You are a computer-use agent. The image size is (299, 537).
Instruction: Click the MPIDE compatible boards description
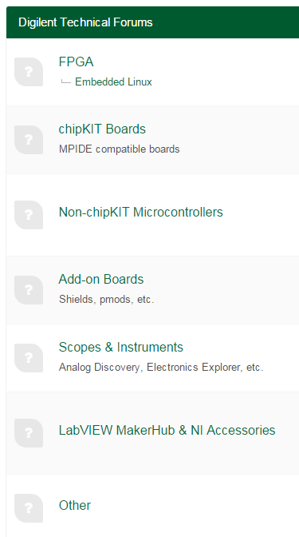(x=120, y=149)
